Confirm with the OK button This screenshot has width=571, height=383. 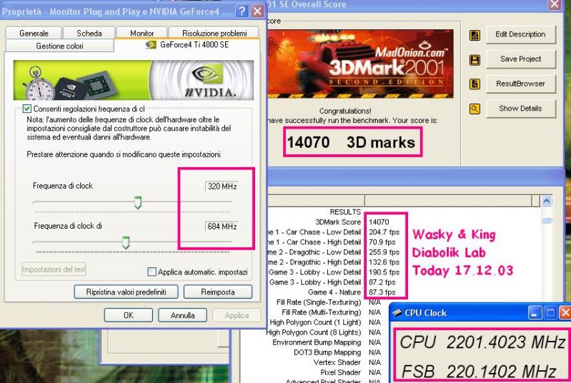[129, 315]
